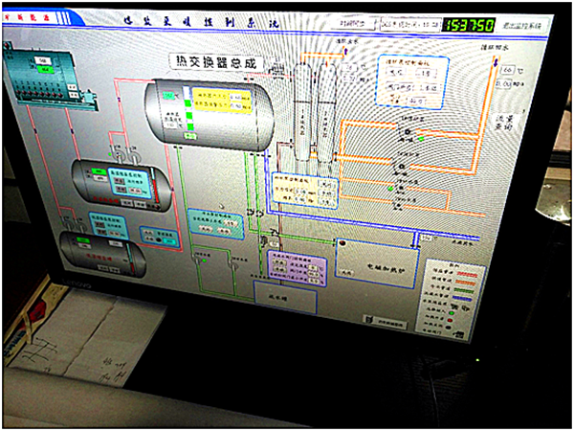Select the middle-left horizontal storage tank
The height and width of the screenshot is (431, 574).
(113, 180)
